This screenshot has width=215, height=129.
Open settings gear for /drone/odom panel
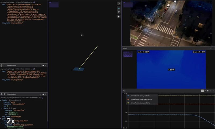click(x=43, y=94)
